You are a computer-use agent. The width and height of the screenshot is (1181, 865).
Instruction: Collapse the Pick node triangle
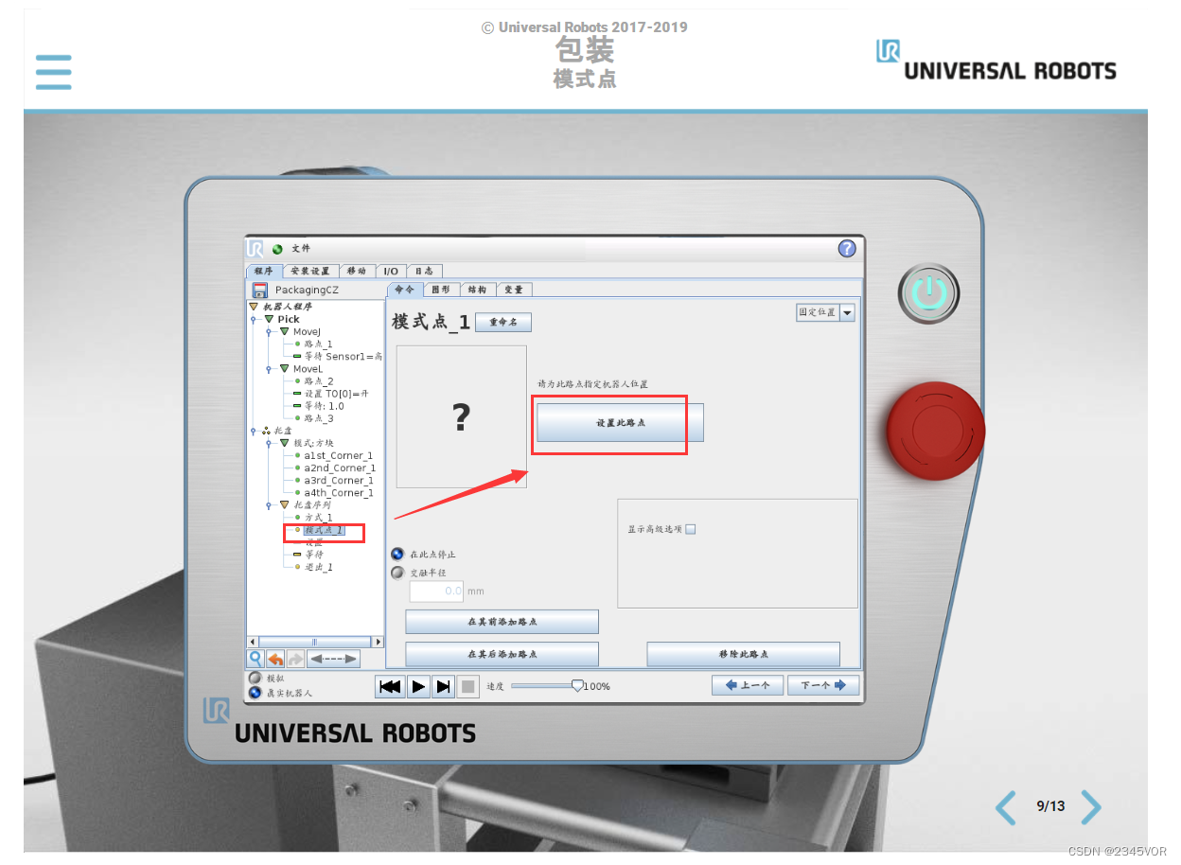269,319
